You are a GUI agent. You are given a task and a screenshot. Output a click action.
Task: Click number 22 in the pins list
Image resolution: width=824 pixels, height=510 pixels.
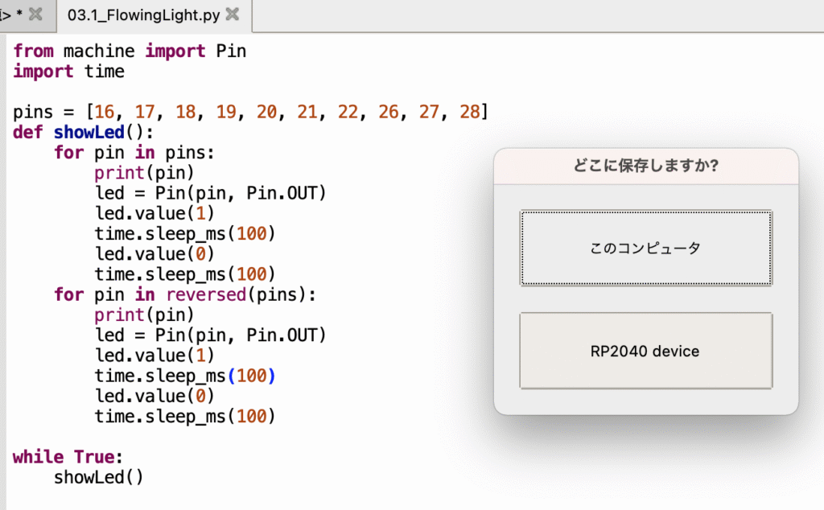click(348, 112)
